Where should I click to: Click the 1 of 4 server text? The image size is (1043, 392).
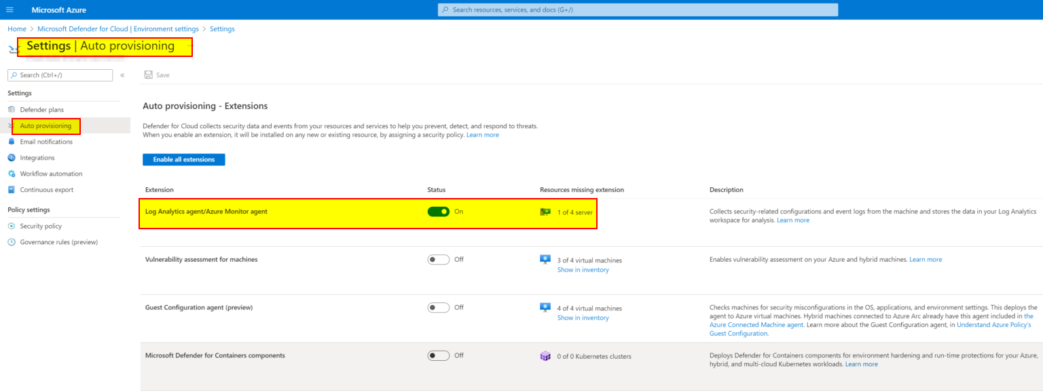(574, 212)
